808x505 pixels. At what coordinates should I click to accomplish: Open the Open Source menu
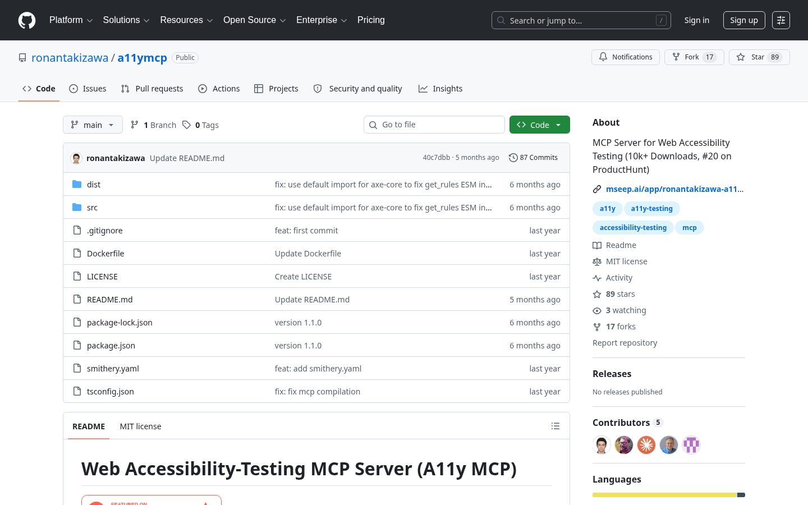pyautogui.click(x=255, y=20)
